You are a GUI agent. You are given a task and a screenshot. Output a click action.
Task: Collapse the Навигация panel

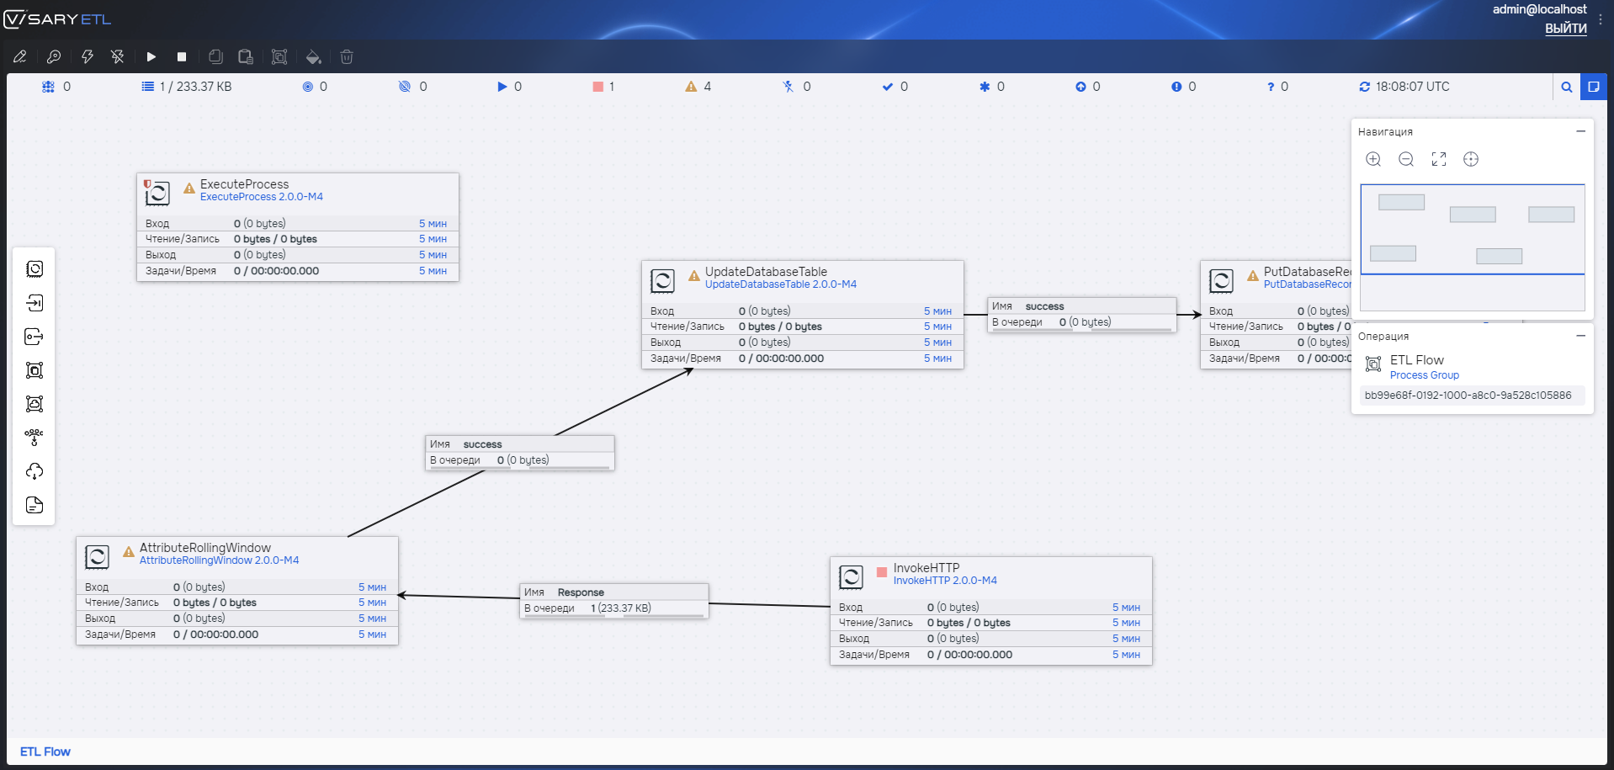pos(1581,131)
